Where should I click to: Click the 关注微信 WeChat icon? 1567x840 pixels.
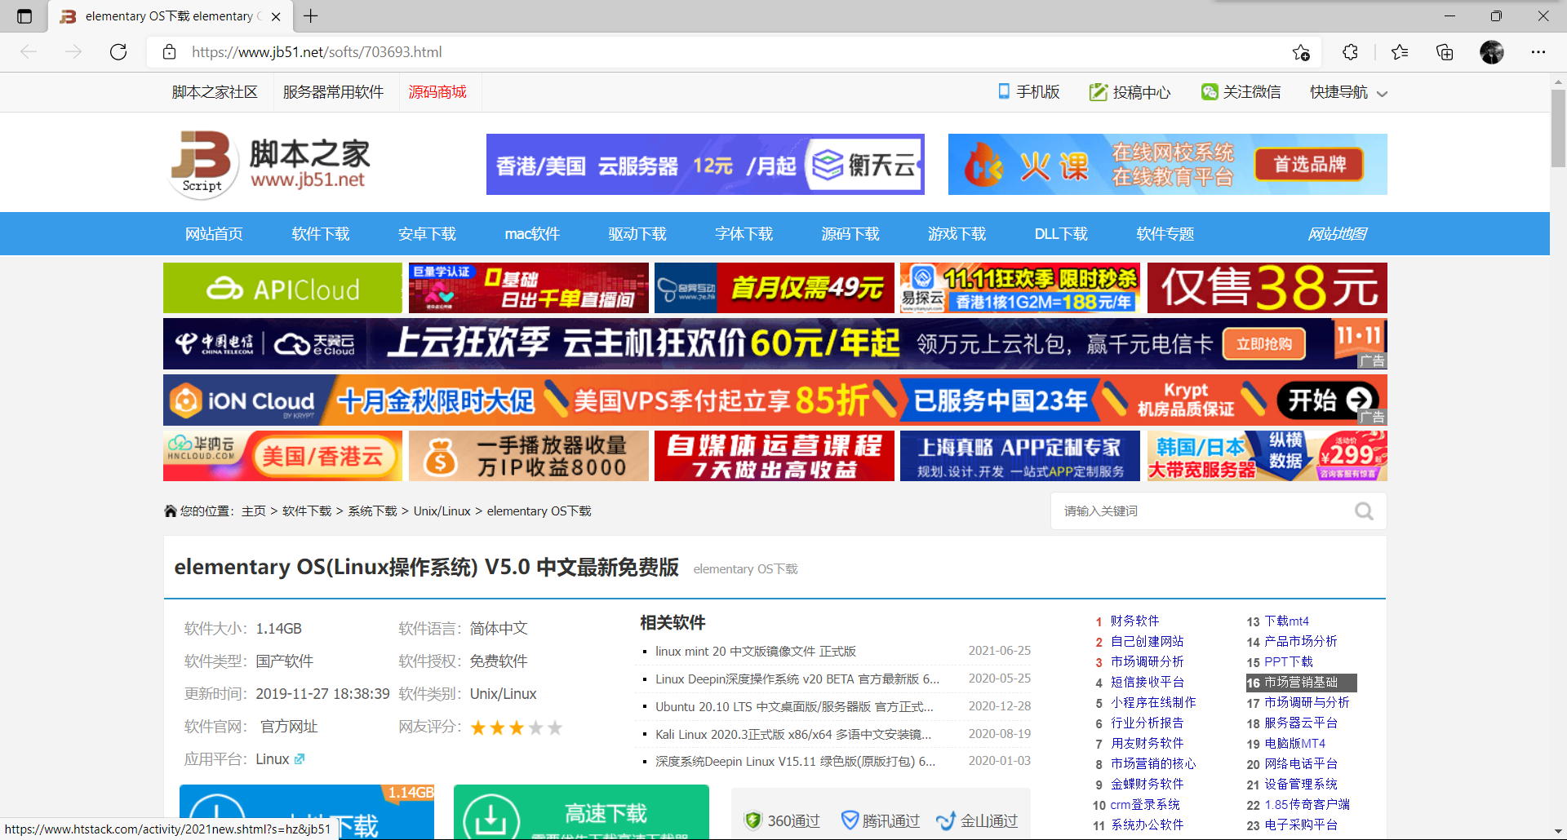1211,91
